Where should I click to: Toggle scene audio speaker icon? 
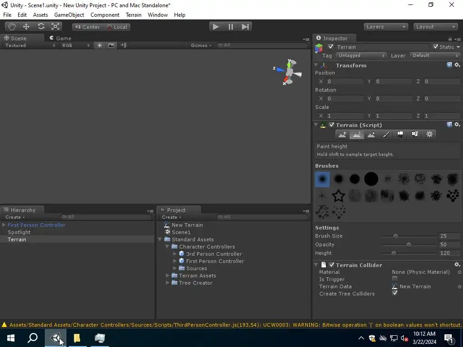(x=123, y=46)
